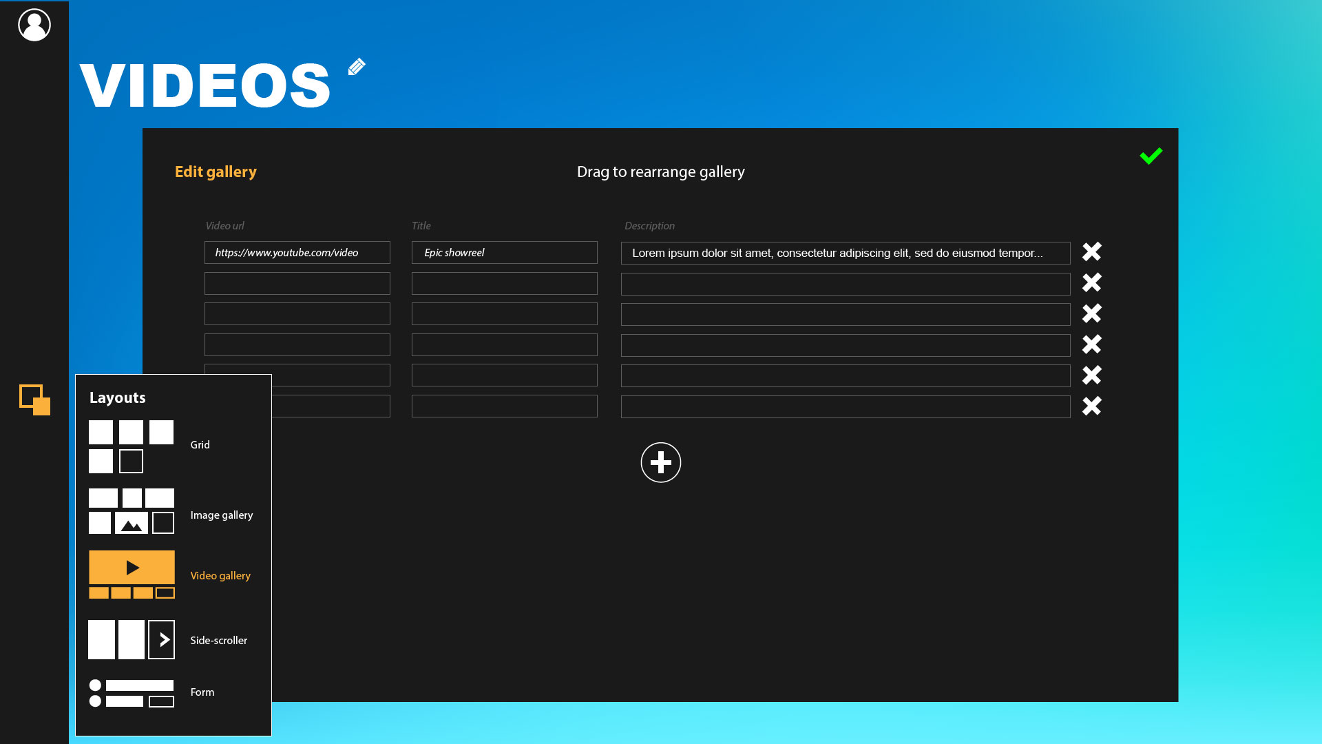Screen dimensions: 1322x744
Task: Delete the fourth gallery row
Action: coord(1091,344)
